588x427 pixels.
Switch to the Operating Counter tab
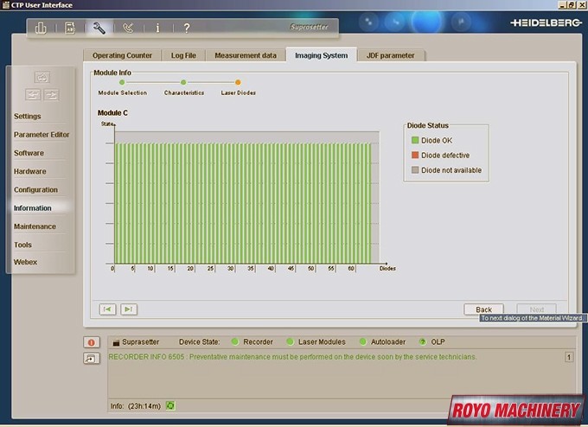point(122,55)
